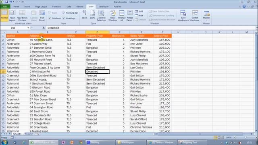The width and height of the screenshot is (258, 145).
Task: Open the Home tab
Action: (16, 6)
